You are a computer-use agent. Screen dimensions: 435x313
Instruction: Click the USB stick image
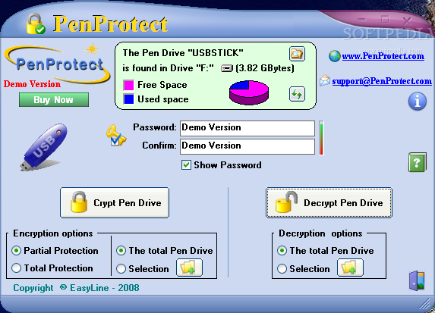pyautogui.click(x=44, y=147)
